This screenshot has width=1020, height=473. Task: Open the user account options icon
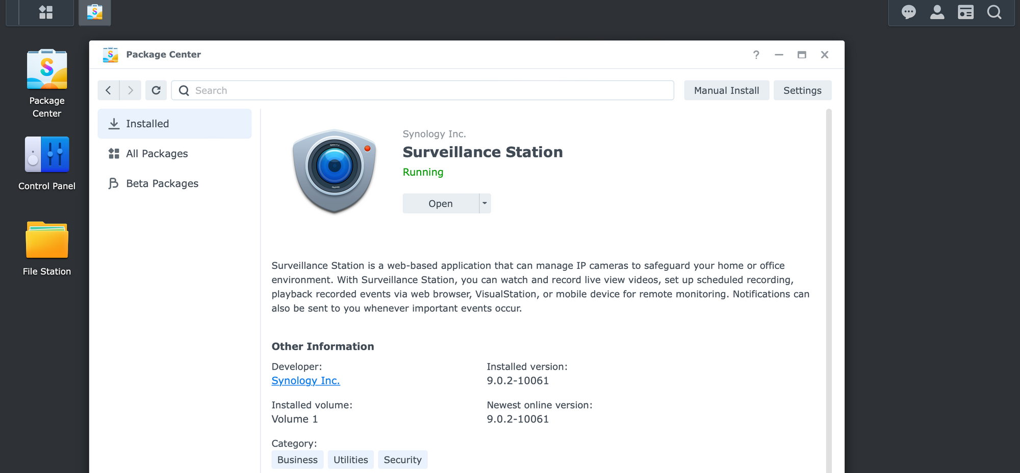pyautogui.click(x=937, y=12)
